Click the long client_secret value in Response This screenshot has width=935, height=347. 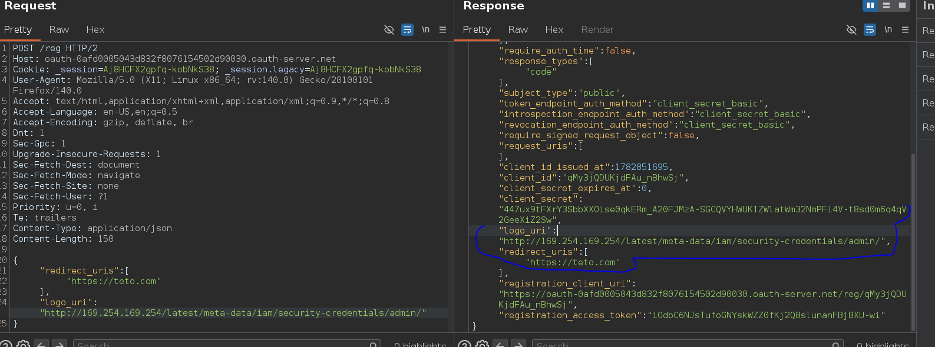click(x=703, y=215)
